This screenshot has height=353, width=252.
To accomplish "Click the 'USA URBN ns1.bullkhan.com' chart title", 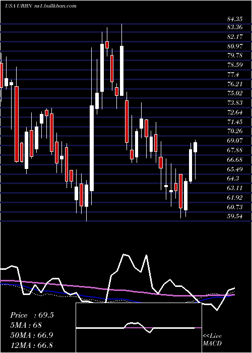I will [41, 6].
